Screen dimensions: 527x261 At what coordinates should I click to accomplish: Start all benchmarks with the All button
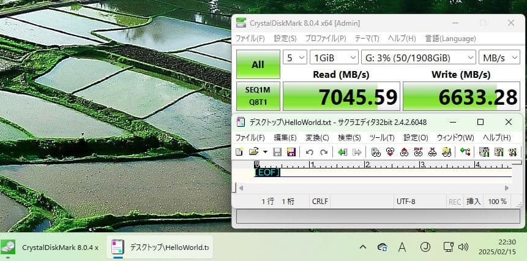pos(258,64)
